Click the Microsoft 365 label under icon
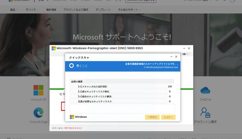This screenshot has width=242, height=139. [38, 100]
